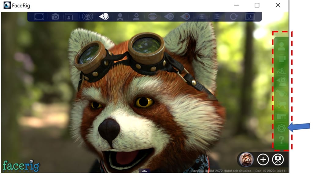This screenshot has height=174, width=313.
Task: Click the FaceRig app icon in title bar
Action: 7,5
